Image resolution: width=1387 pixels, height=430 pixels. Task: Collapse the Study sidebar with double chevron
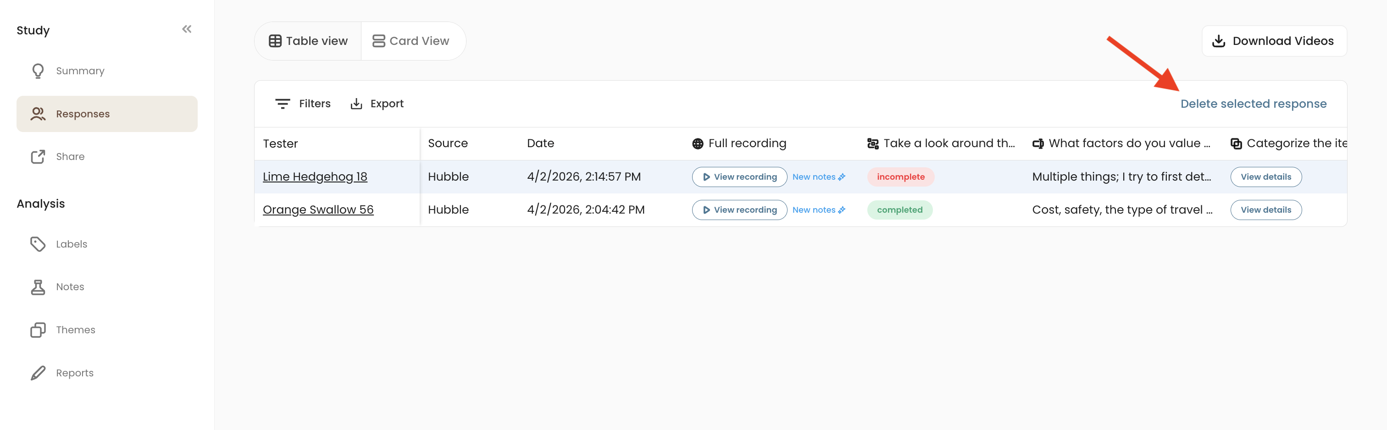[187, 29]
